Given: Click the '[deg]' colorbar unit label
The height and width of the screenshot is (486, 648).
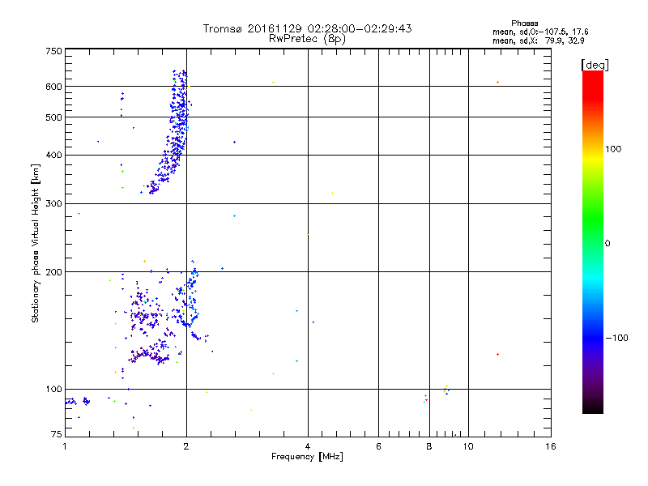Looking at the screenshot, I should 595,65.
